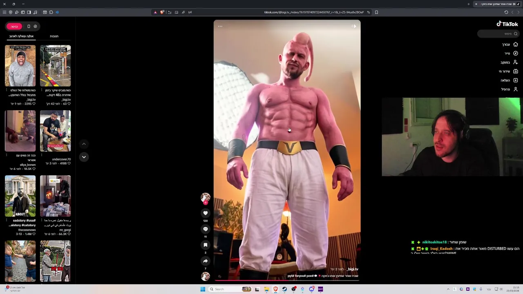Toggle the blue sound-wave icon in the browser toolbar
Image resolution: width=523 pixels, height=294 pixels.
click(x=57, y=12)
